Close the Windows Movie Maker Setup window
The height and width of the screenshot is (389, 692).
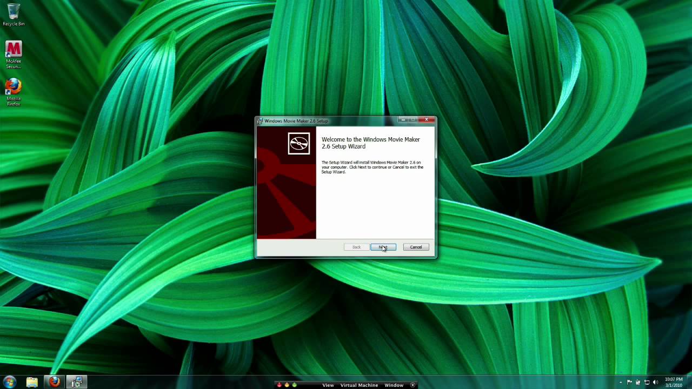click(427, 119)
